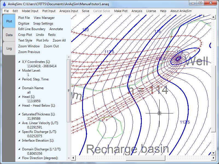The width and height of the screenshot is (219, 164).
Task: Switch to the Data tab
Action: 9,35
